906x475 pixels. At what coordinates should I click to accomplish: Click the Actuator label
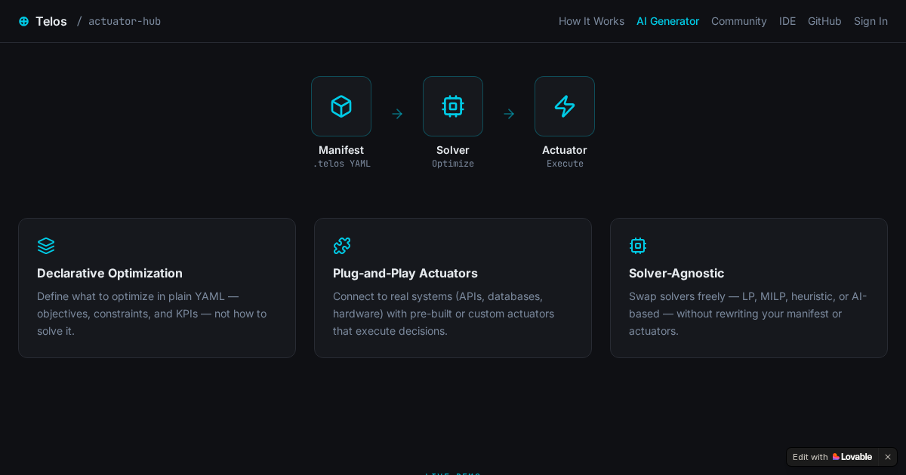pos(565,150)
